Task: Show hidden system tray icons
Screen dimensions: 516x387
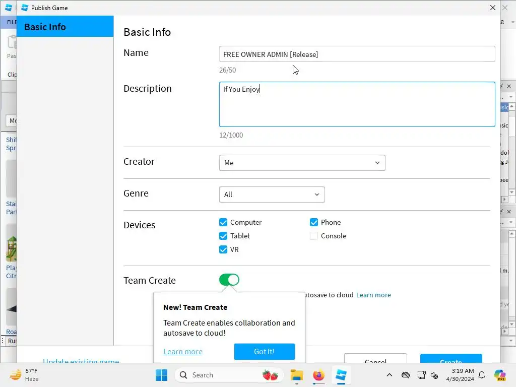Action: [390, 375]
